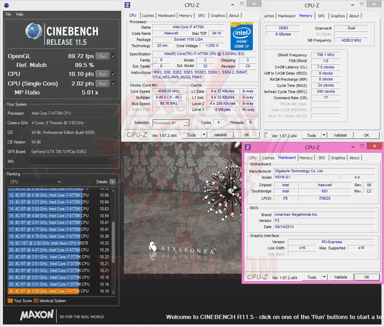Click the Cinebench window app icon
The width and height of the screenshot is (384, 327).
(x=6, y=5)
